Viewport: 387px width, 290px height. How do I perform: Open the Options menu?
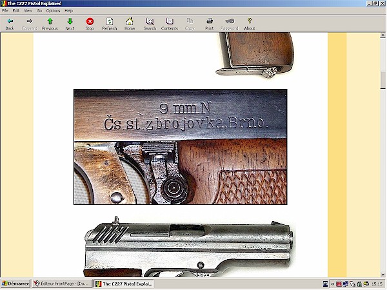[53, 10]
